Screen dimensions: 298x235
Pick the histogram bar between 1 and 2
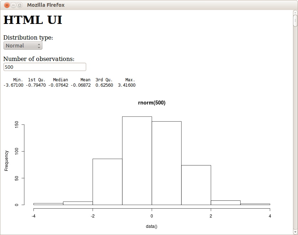196,185
